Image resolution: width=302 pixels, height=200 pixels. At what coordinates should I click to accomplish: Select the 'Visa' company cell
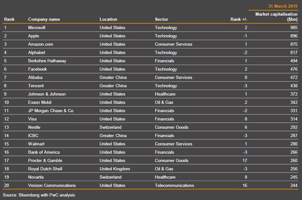[x=32, y=119]
